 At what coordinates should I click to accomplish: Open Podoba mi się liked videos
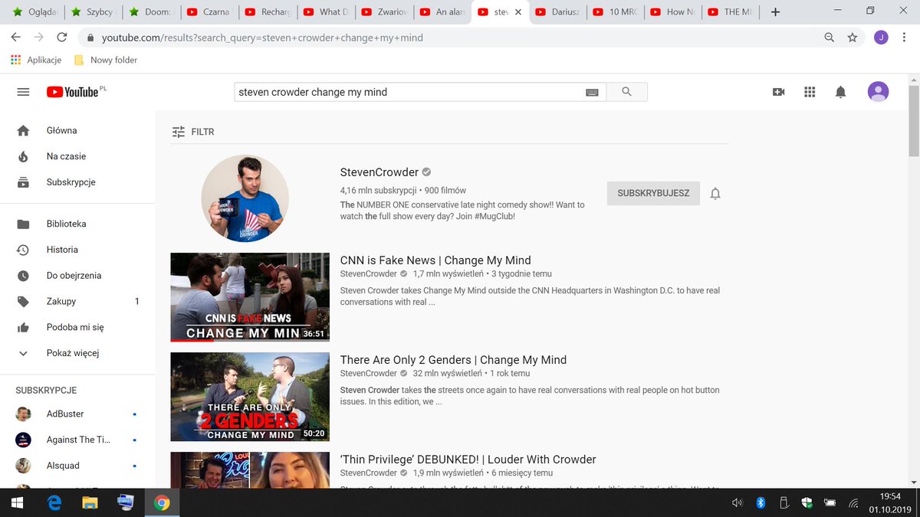tap(77, 328)
